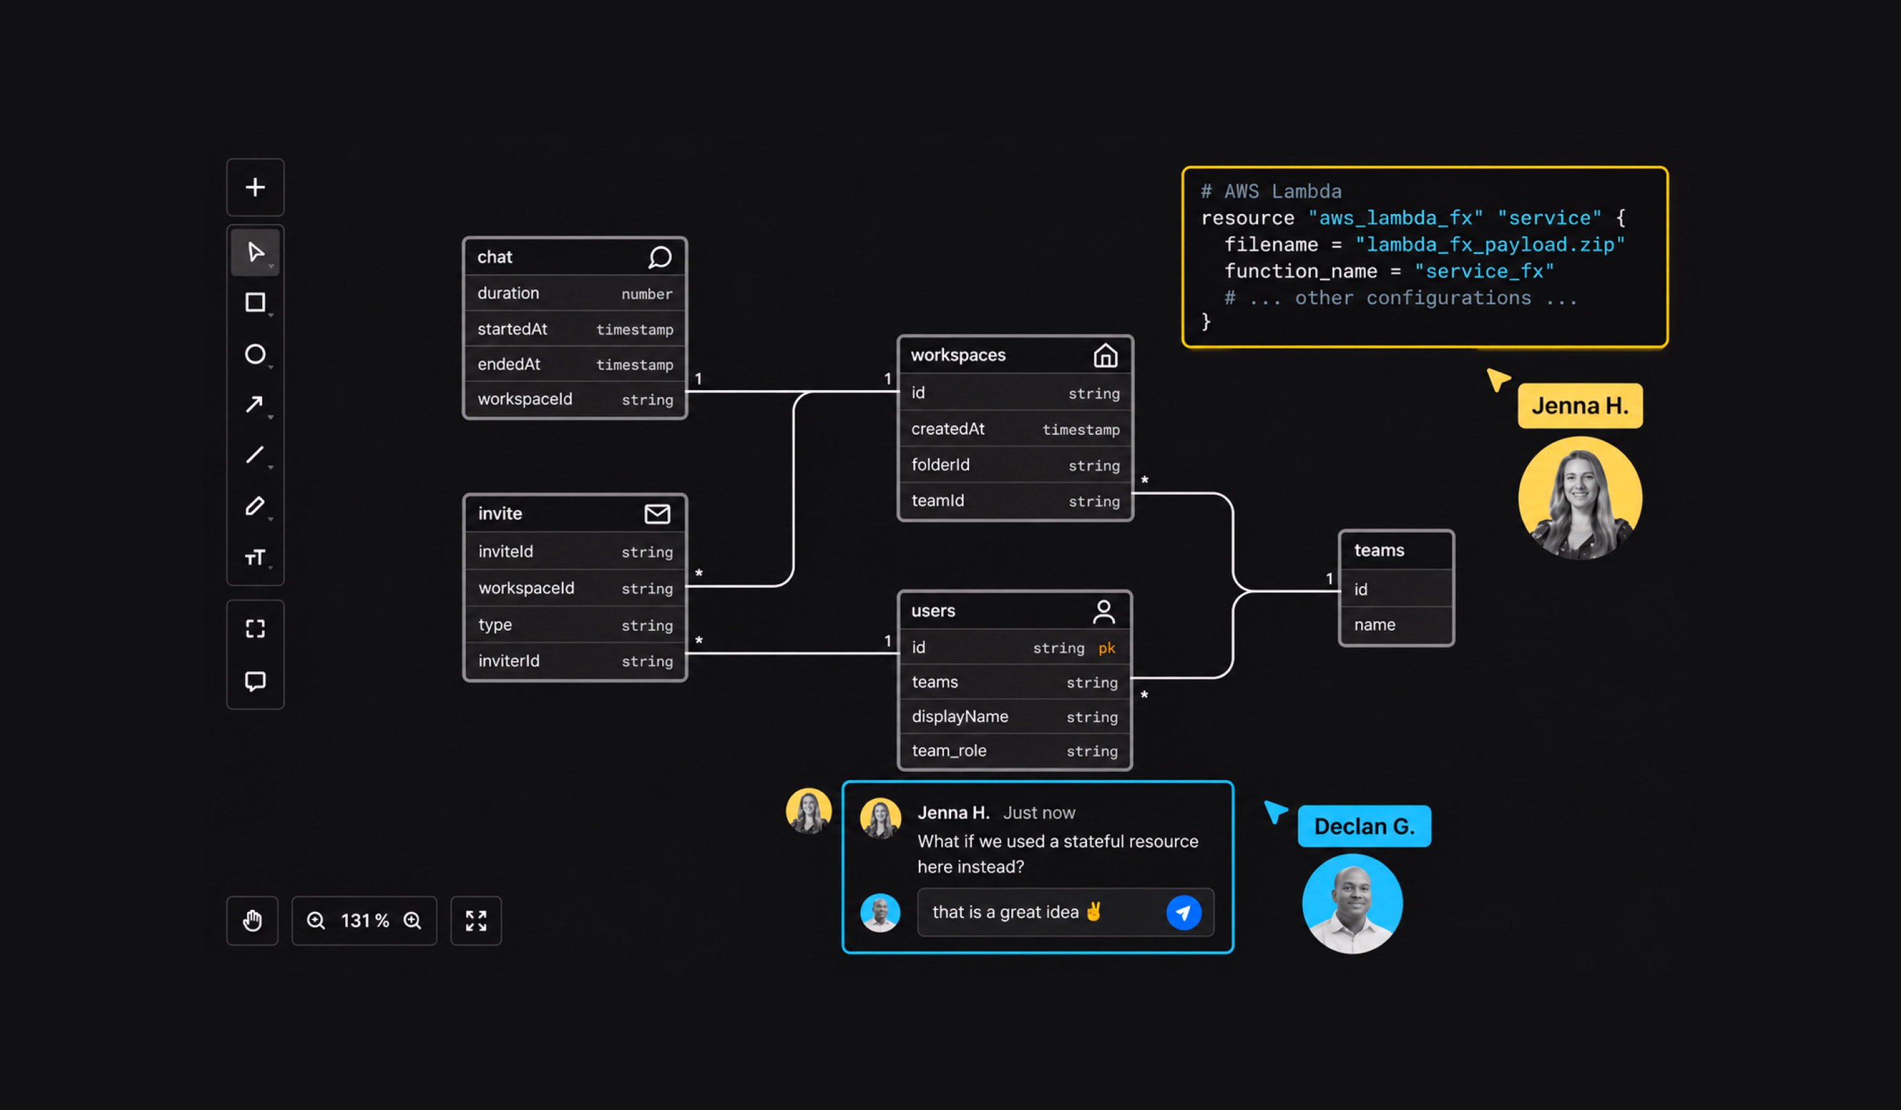Select the comment tool in toolbar
The image size is (1901, 1110).
click(x=255, y=681)
